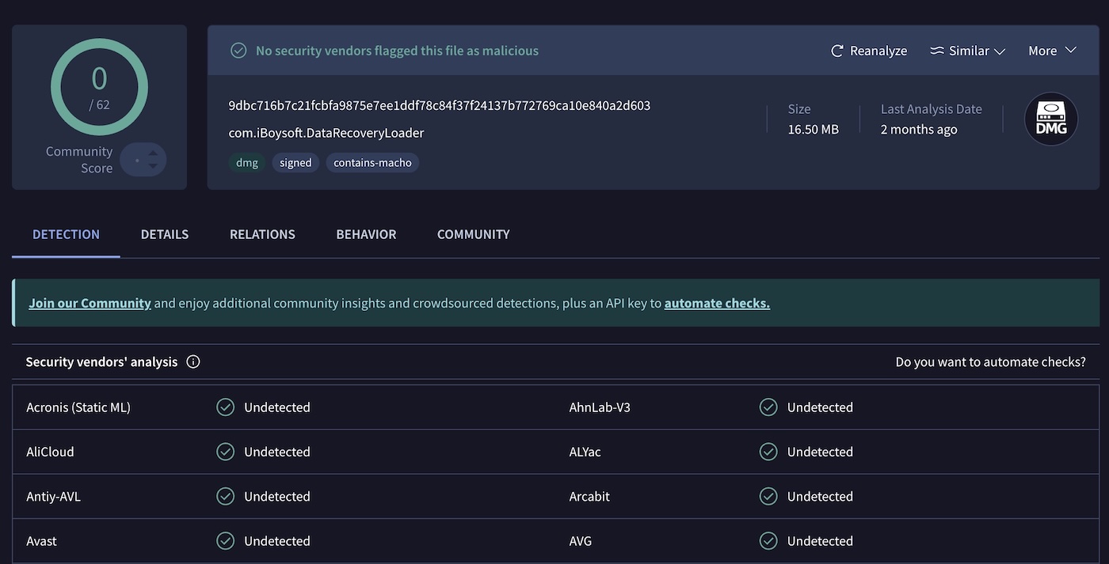Expand the More options menu
Screen dimensions: 1109x564
(1051, 50)
